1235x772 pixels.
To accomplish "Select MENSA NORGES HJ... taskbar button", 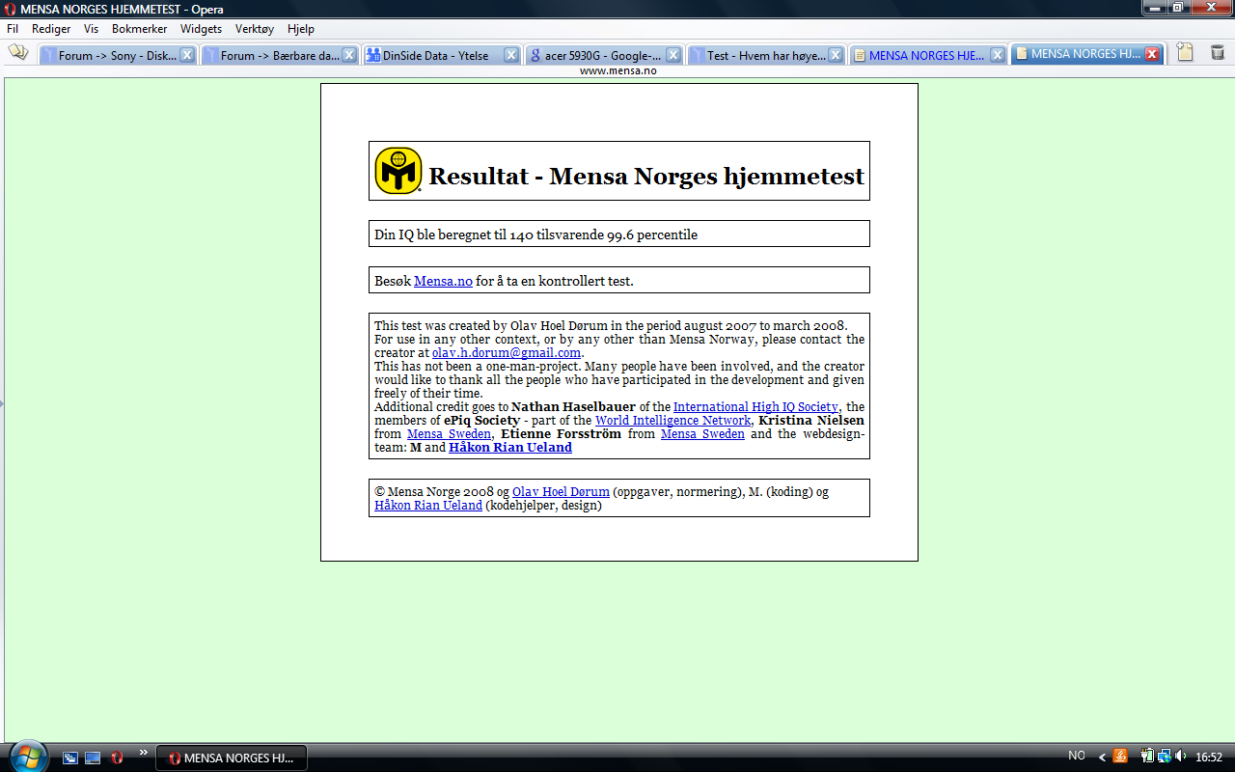I will tap(232, 758).
